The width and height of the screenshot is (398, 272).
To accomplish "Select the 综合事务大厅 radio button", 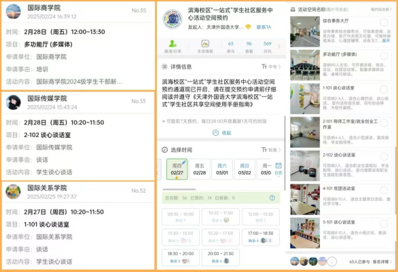I will [384, 22].
